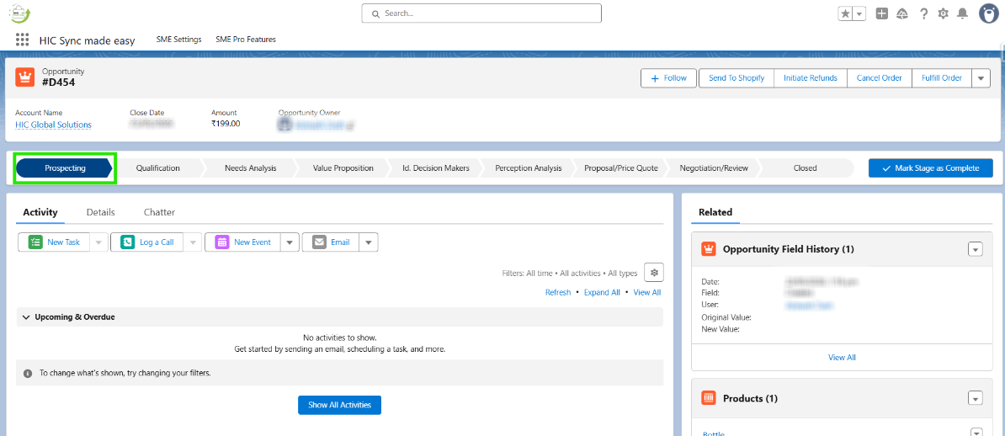Switch to the Details tab

pos(101,212)
